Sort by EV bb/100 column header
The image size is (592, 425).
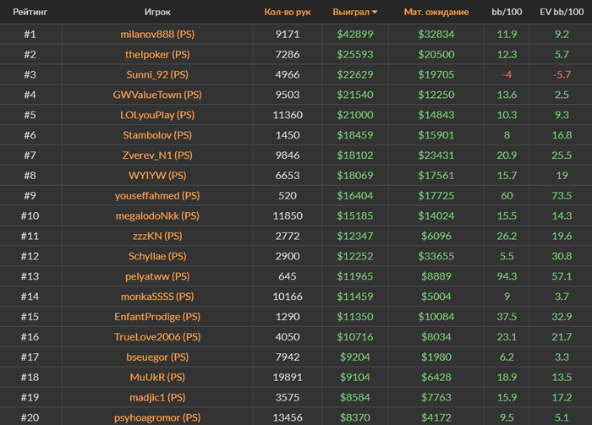[x=558, y=14]
